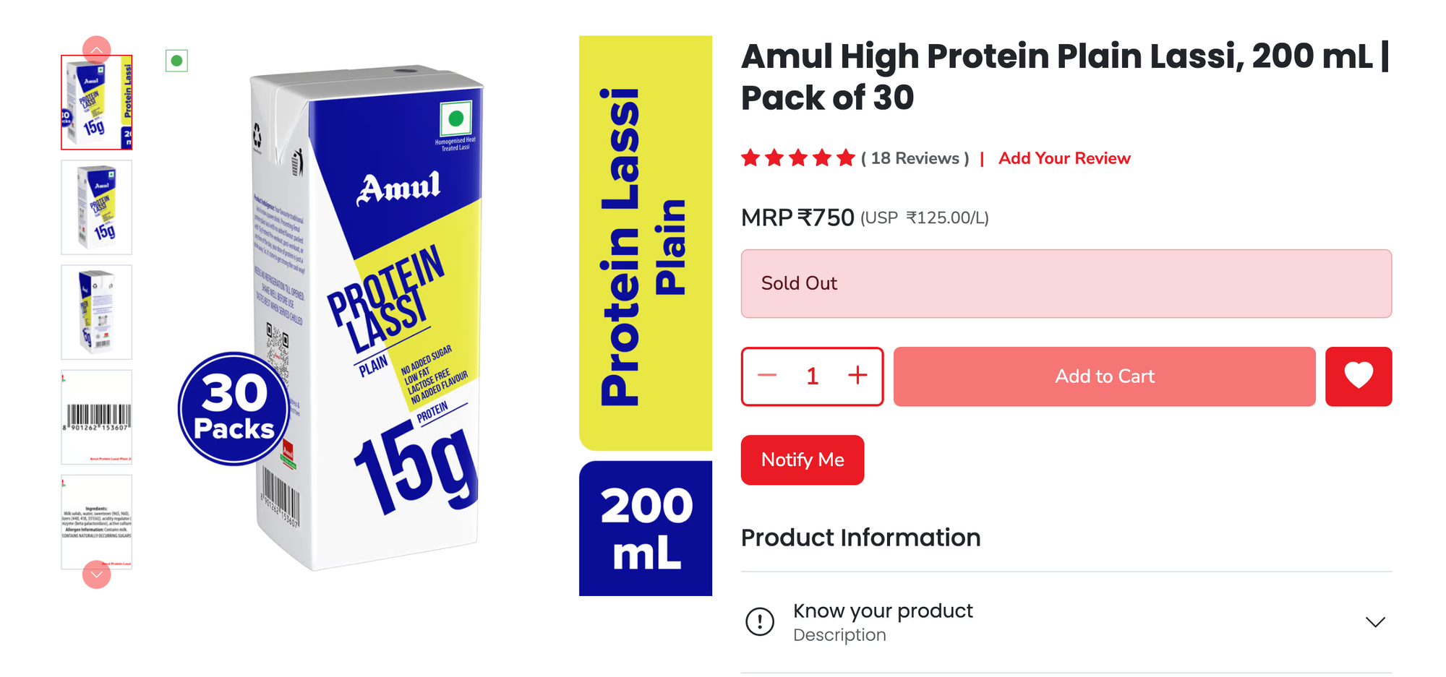Select the first product thumbnail

[x=97, y=103]
